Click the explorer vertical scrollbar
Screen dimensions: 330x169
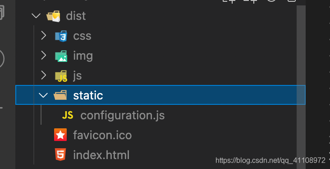[x=301, y=84]
